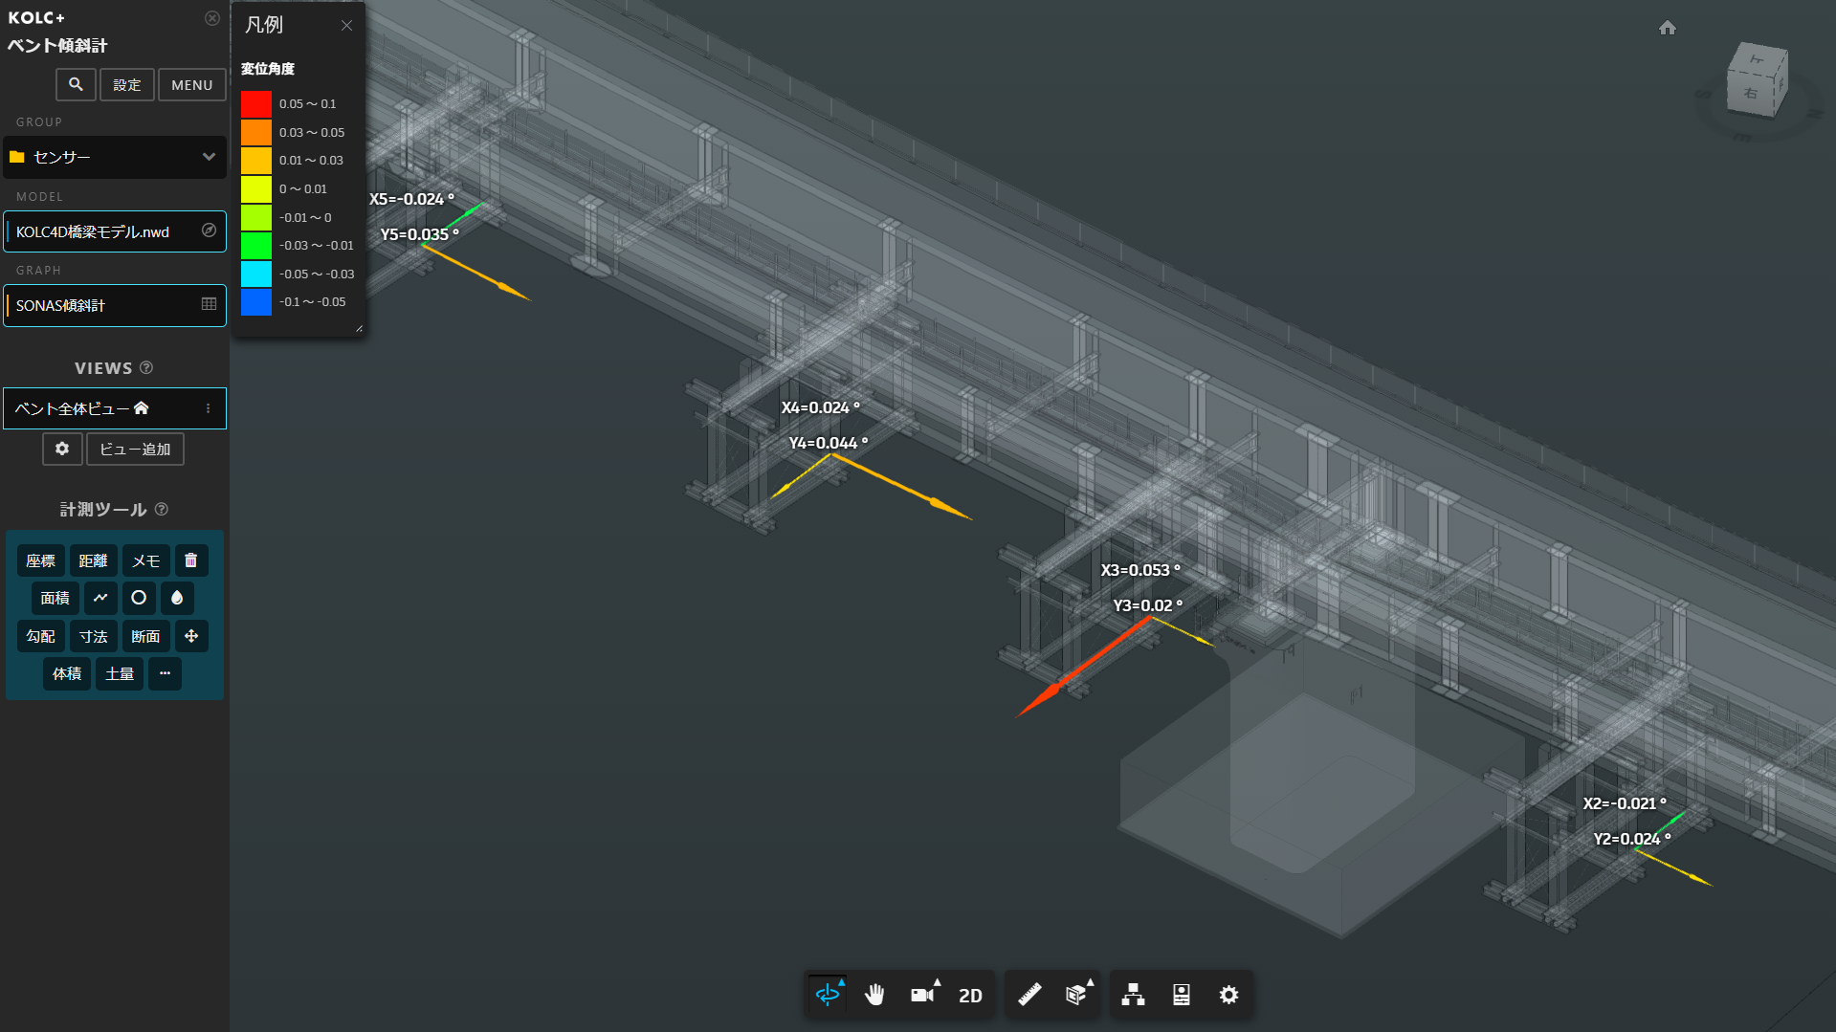Select the 面積 area tool
This screenshot has width=1836, height=1032.
tap(55, 598)
